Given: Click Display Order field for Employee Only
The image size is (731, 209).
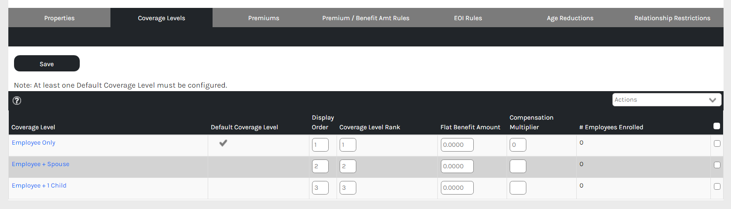Looking at the screenshot, I should pos(320,145).
